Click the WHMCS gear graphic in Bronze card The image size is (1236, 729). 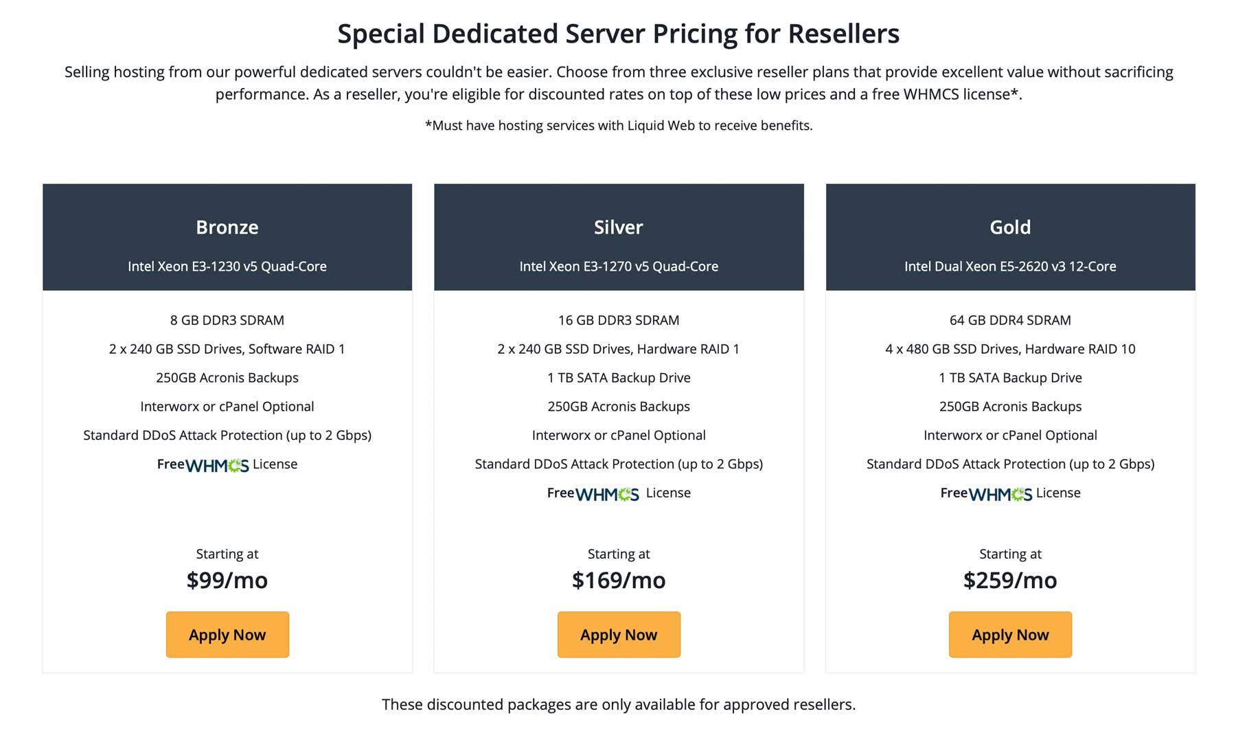point(236,464)
